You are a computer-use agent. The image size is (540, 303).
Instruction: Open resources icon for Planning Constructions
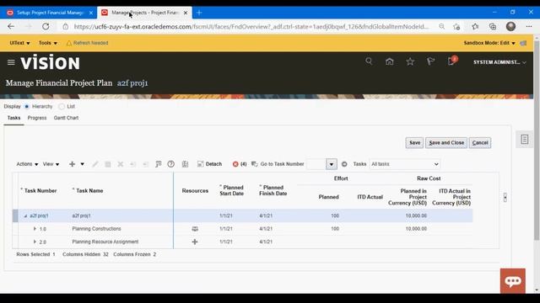pos(195,229)
